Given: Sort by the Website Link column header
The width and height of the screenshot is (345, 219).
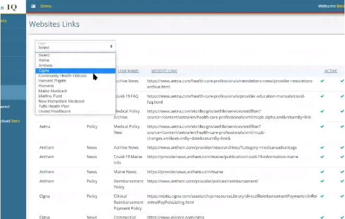Looking at the screenshot, I should coord(164,70).
